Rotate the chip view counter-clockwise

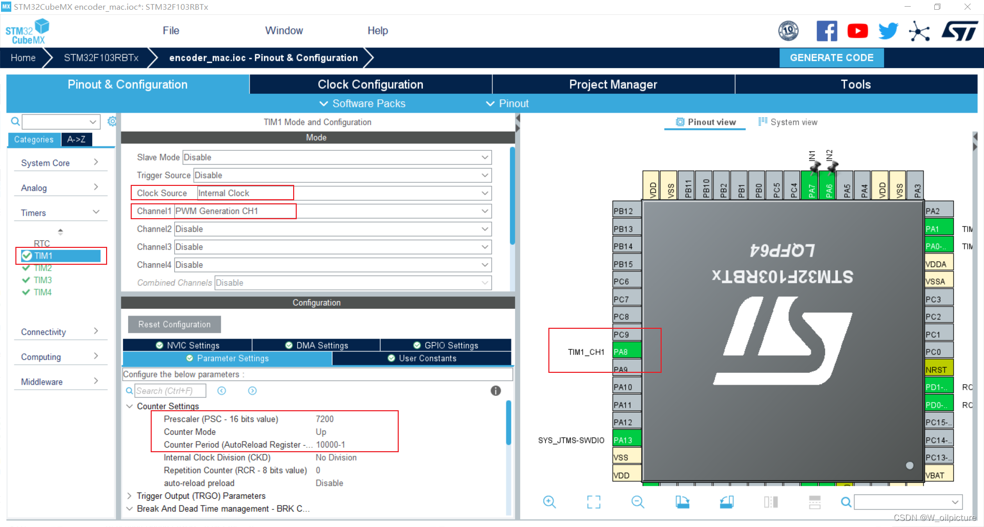tap(727, 502)
